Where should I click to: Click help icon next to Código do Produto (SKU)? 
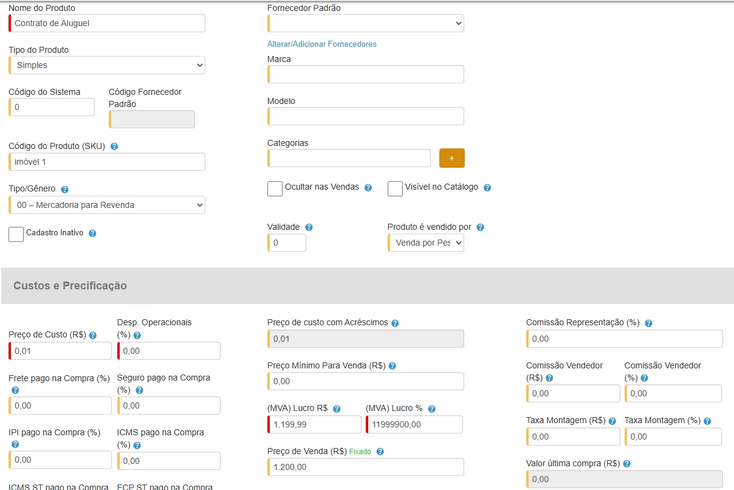pyautogui.click(x=114, y=147)
